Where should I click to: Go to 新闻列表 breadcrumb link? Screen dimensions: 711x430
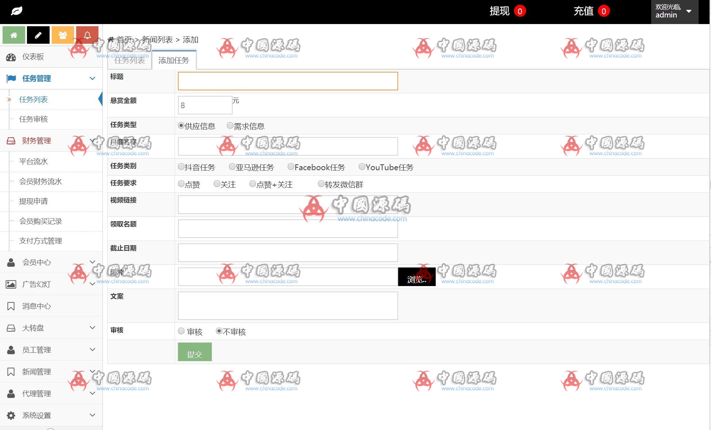(158, 40)
